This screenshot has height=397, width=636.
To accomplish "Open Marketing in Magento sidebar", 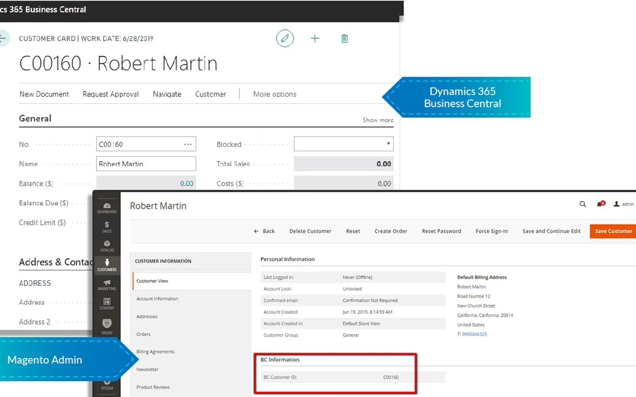I will pyautogui.click(x=107, y=285).
